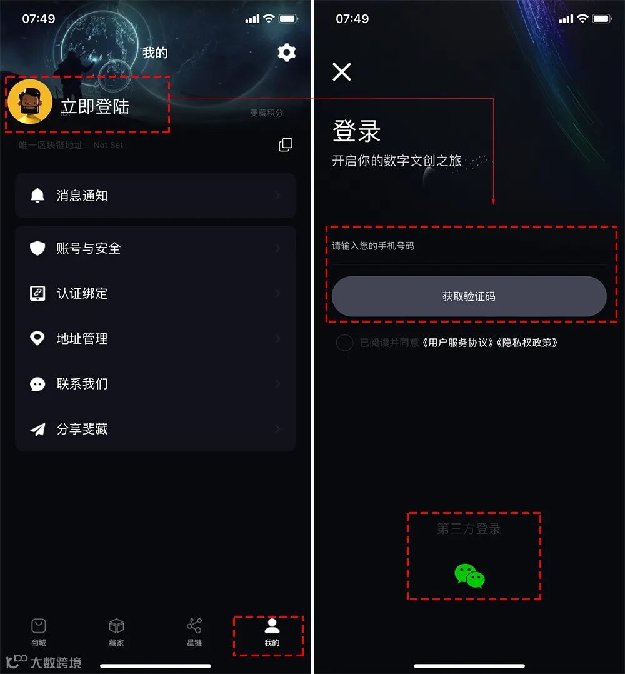
Task: Click the paper plane icon for 分享斐藏
Action: click(x=37, y=428)
